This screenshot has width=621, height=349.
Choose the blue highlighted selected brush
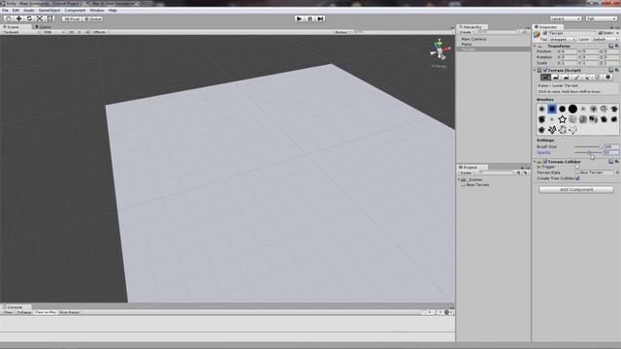tap(552, 109)
